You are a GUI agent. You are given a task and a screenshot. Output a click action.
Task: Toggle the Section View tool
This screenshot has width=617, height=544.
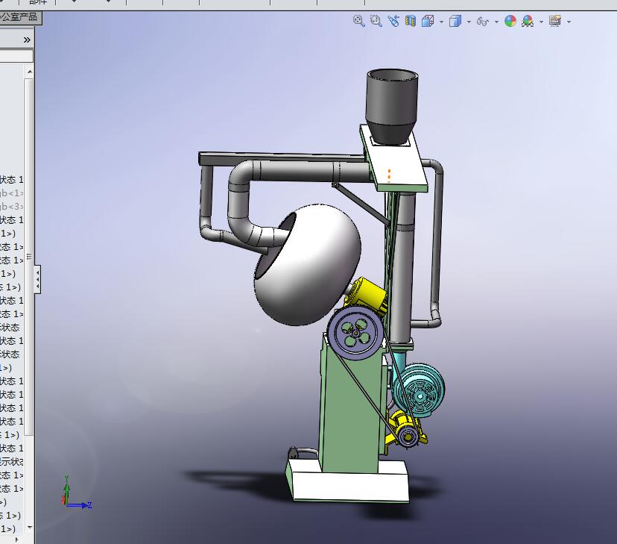411,21
